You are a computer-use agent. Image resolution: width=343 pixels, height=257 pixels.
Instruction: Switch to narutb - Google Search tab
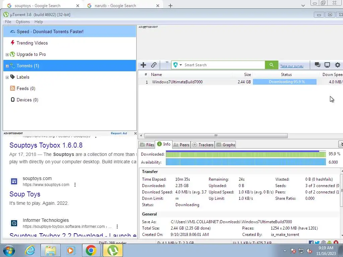pyautogui.click(x=123, y=6)
